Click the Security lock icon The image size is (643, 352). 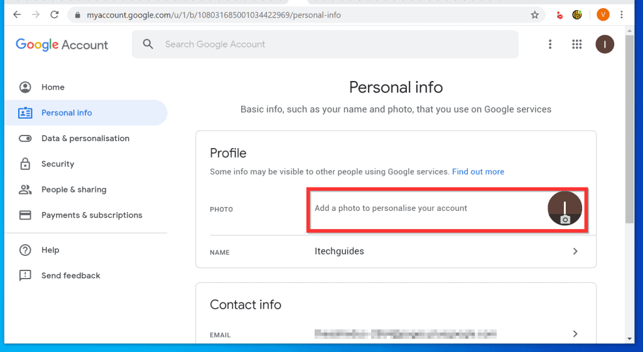(x=25, y=164)
